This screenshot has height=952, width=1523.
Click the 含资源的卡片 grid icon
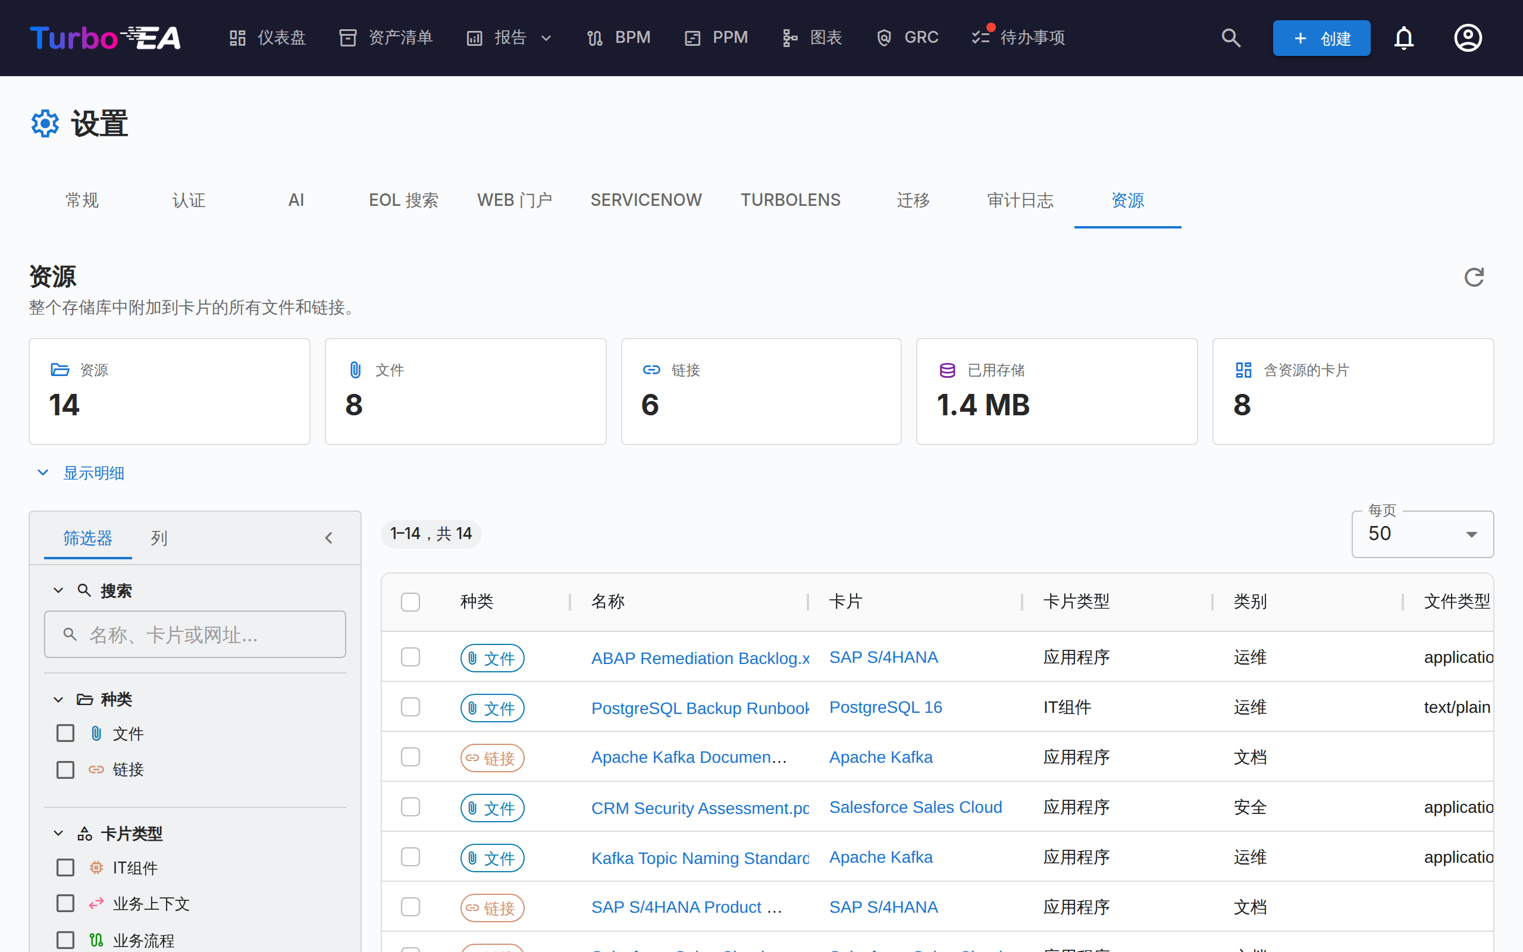(x=1243, y=369)
